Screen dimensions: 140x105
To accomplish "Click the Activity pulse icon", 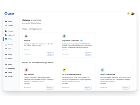I will click(6, 59).
